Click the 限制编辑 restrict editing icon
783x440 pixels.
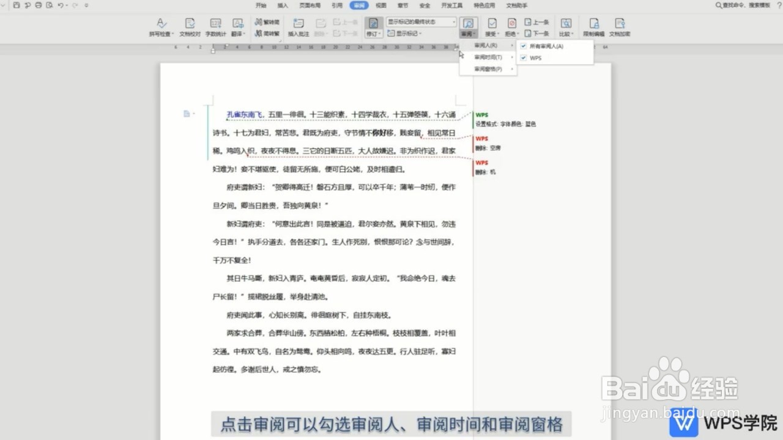(x=593, y=23)
